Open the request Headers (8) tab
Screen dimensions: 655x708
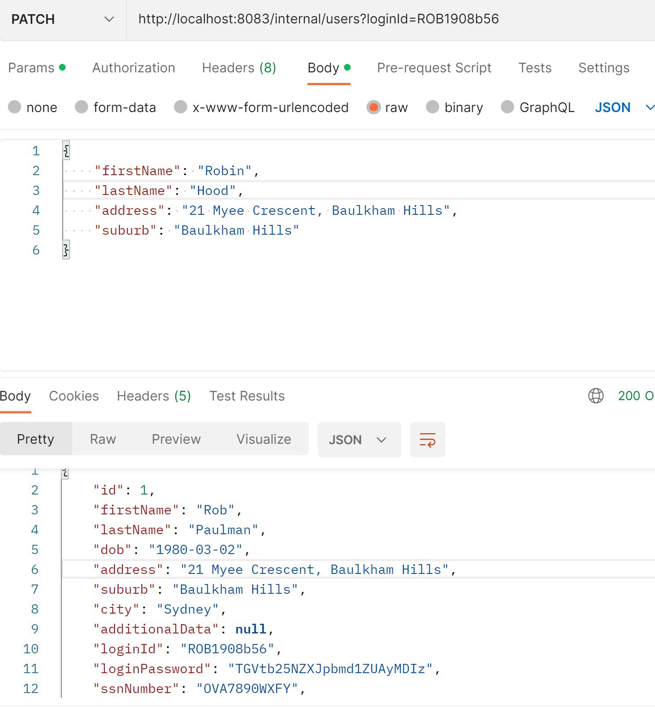tap(239, 68)
